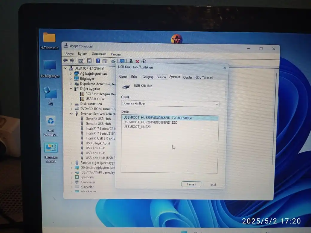Disable device with the down-arrow circle icon
The width and height of the screenshot is (311, 233).
click(x=144, y=62)
